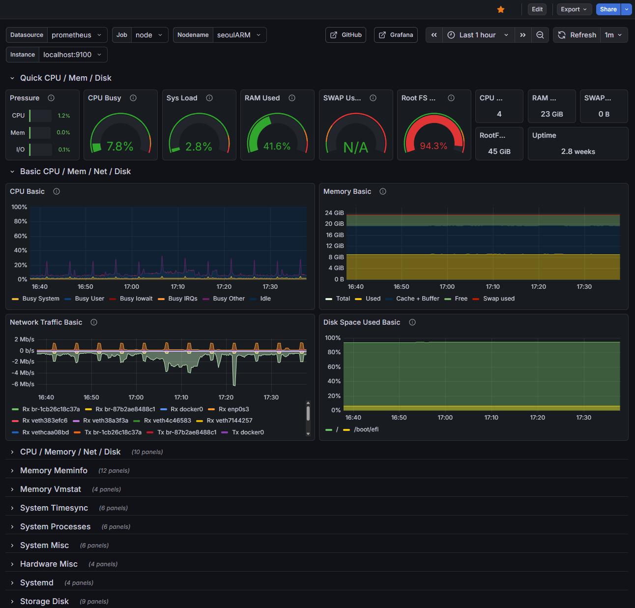This screenshot has height=608, width=635.
Task: Open the prometheus datasource dropdown
Action: pos(76,35)
